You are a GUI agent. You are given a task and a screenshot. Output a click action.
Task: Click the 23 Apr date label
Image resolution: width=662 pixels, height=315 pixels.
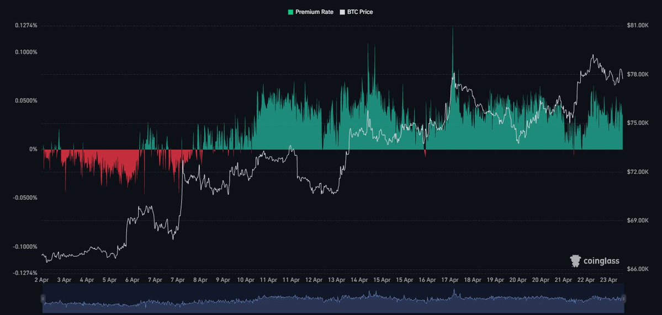(609, 280)
